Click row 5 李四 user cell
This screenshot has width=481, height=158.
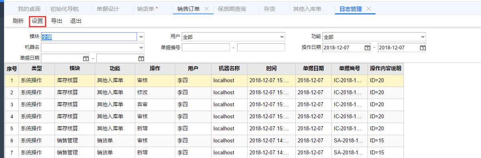tap(193, 129)
